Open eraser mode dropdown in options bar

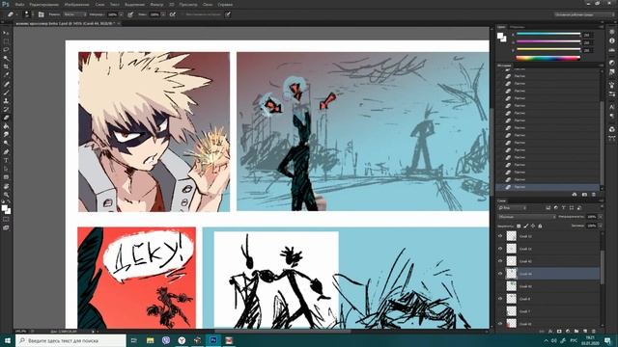click(75, 14)
